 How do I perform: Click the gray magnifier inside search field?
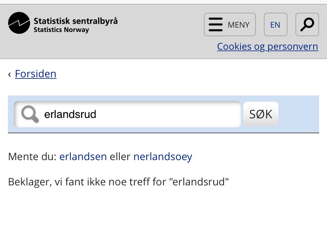[30, 114]
